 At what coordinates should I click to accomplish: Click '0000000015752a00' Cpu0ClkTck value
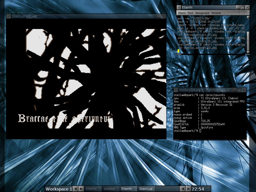point(213,124)
